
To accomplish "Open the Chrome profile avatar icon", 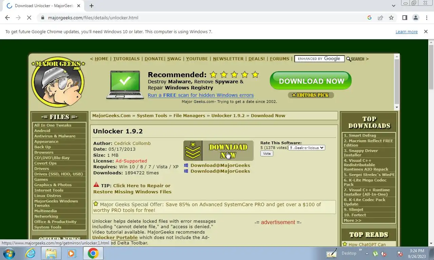I will click(415, 18).
